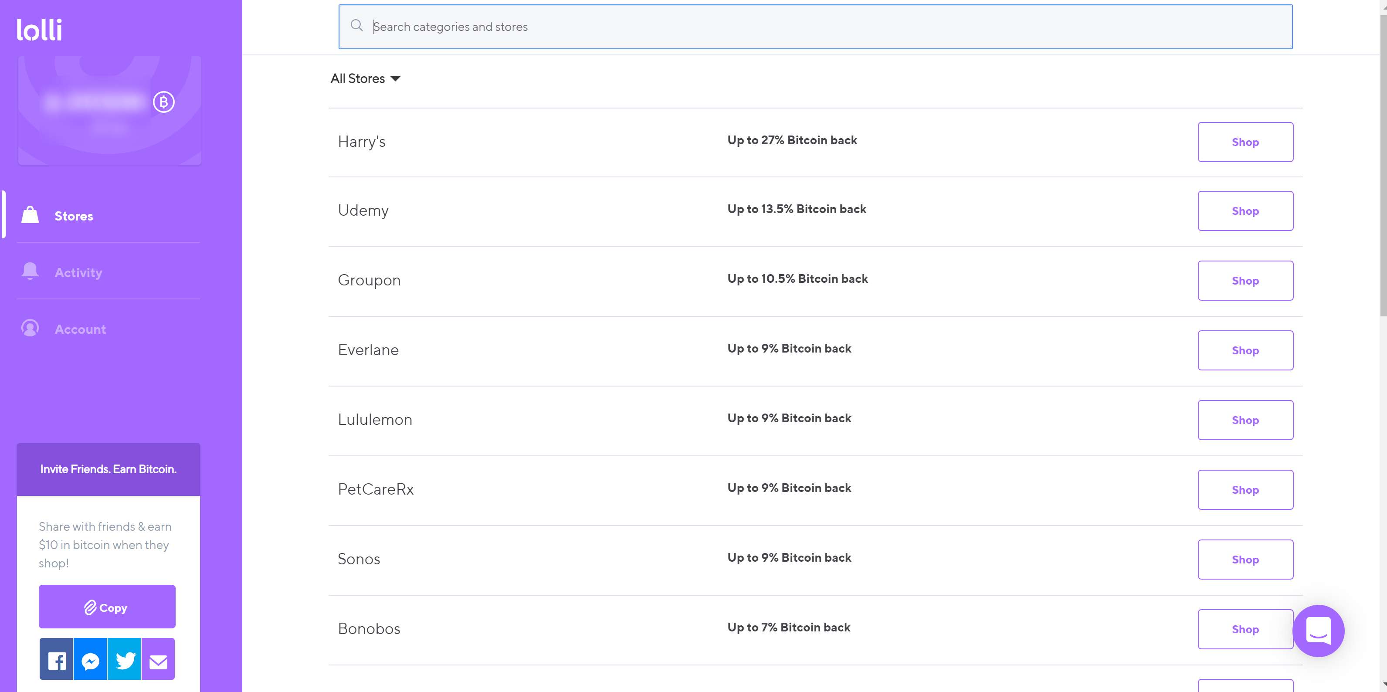
Task: Click the search magnifier icon
Action: pyautogui.click(x=356, y=26)
